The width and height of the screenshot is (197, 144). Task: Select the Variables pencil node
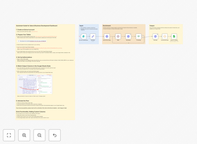[x=93, y=36]
